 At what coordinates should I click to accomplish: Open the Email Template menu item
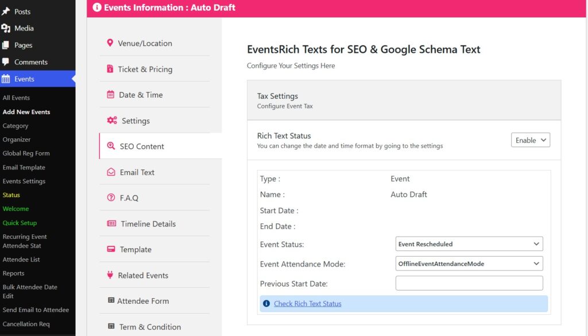[x=24, y=167]
